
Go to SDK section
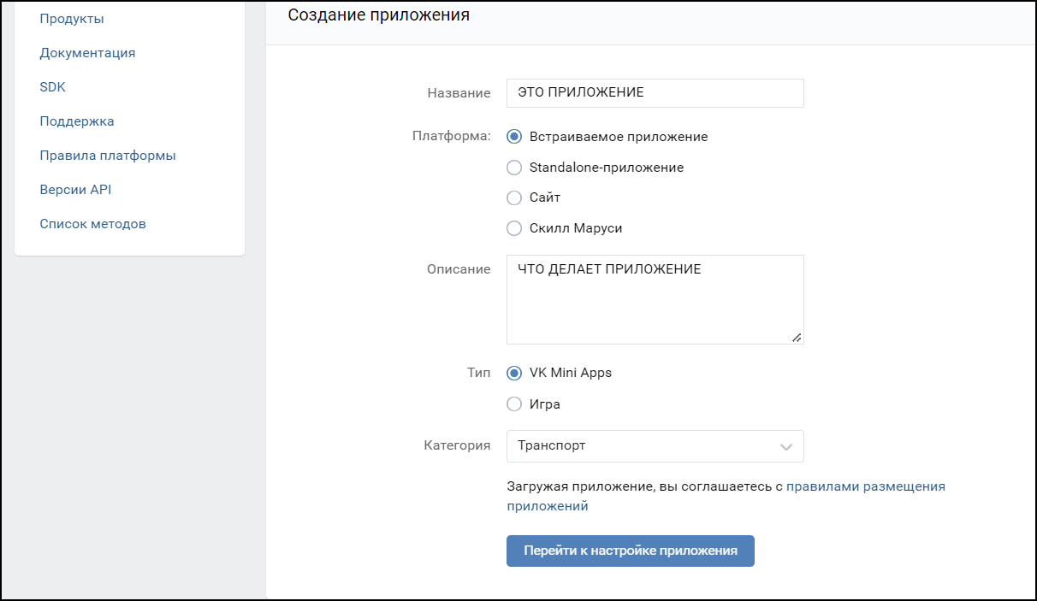pyautogui.click(x=52, y=87)
